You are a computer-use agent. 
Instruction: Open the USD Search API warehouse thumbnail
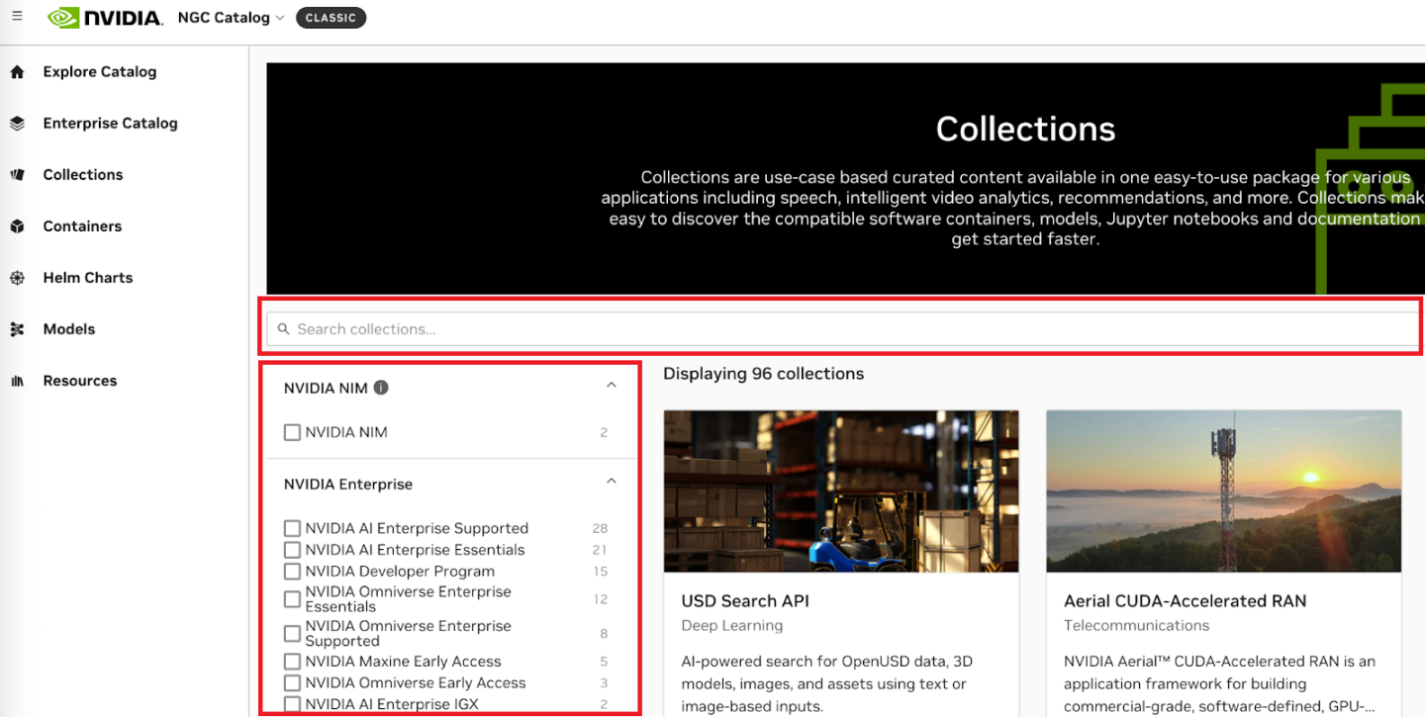(841, 492)
